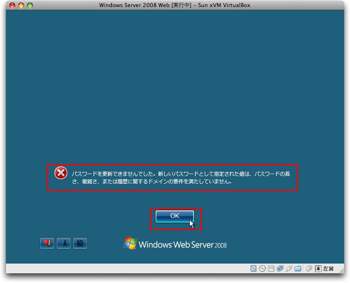Screen dimensions: 350x283
Task: Grab the window resize grip in the status bar corner
Action: click(342, 271)
